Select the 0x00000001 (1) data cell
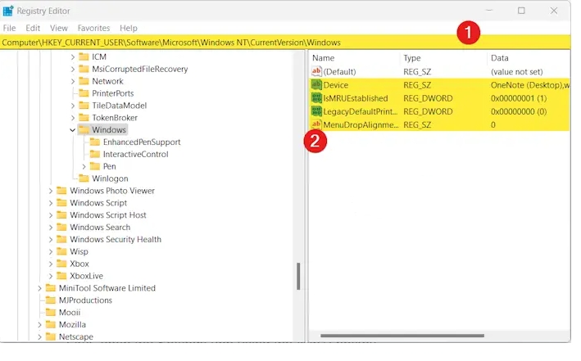This screenshot has width=581, height=361. (519, 98)
